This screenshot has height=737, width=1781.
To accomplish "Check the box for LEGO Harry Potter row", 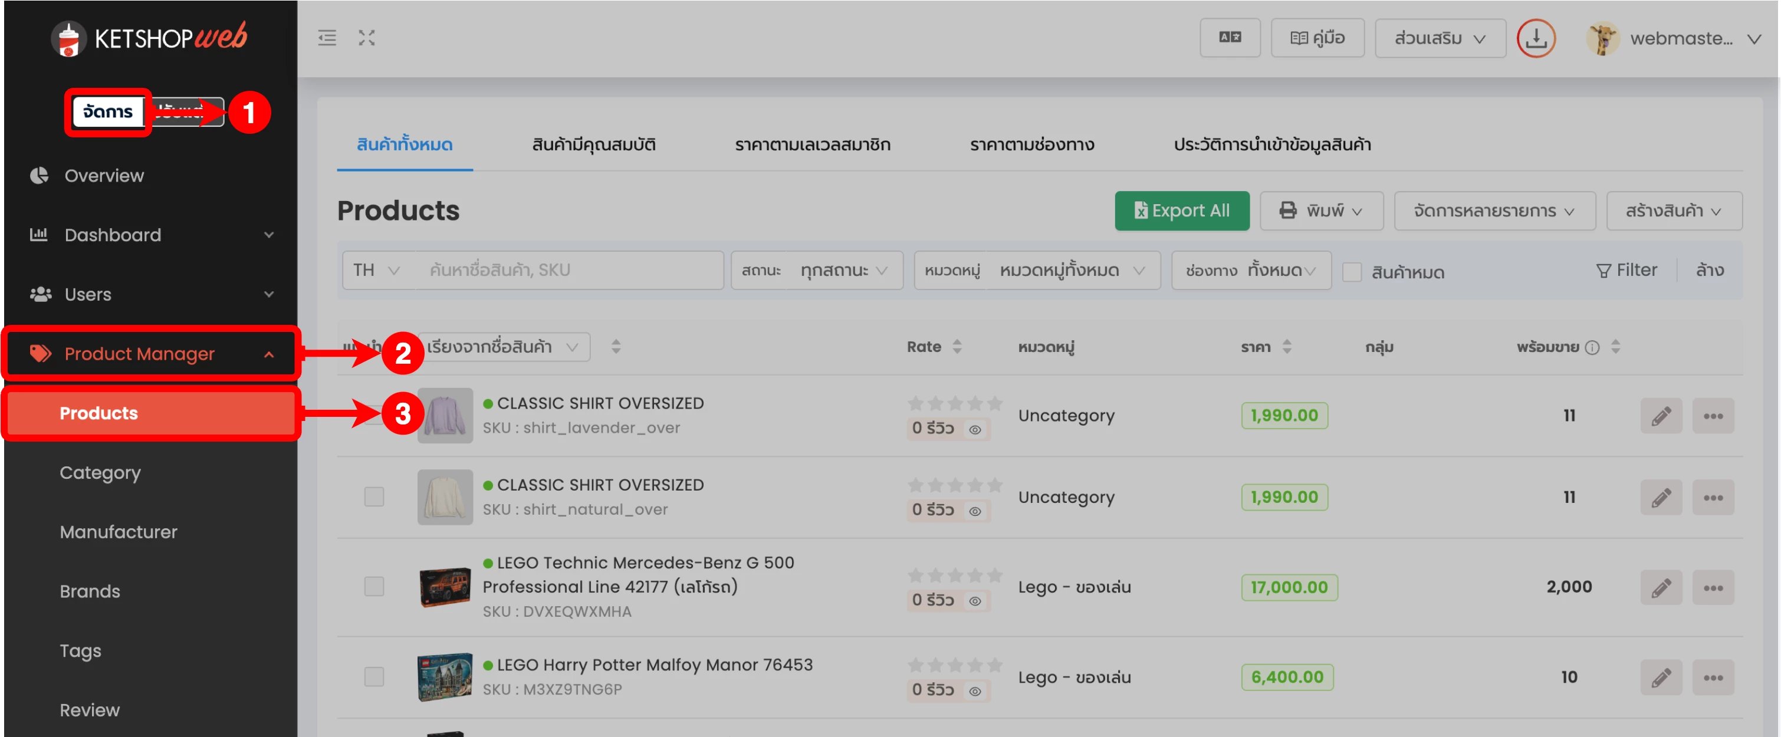I will [x=374, y=676].
